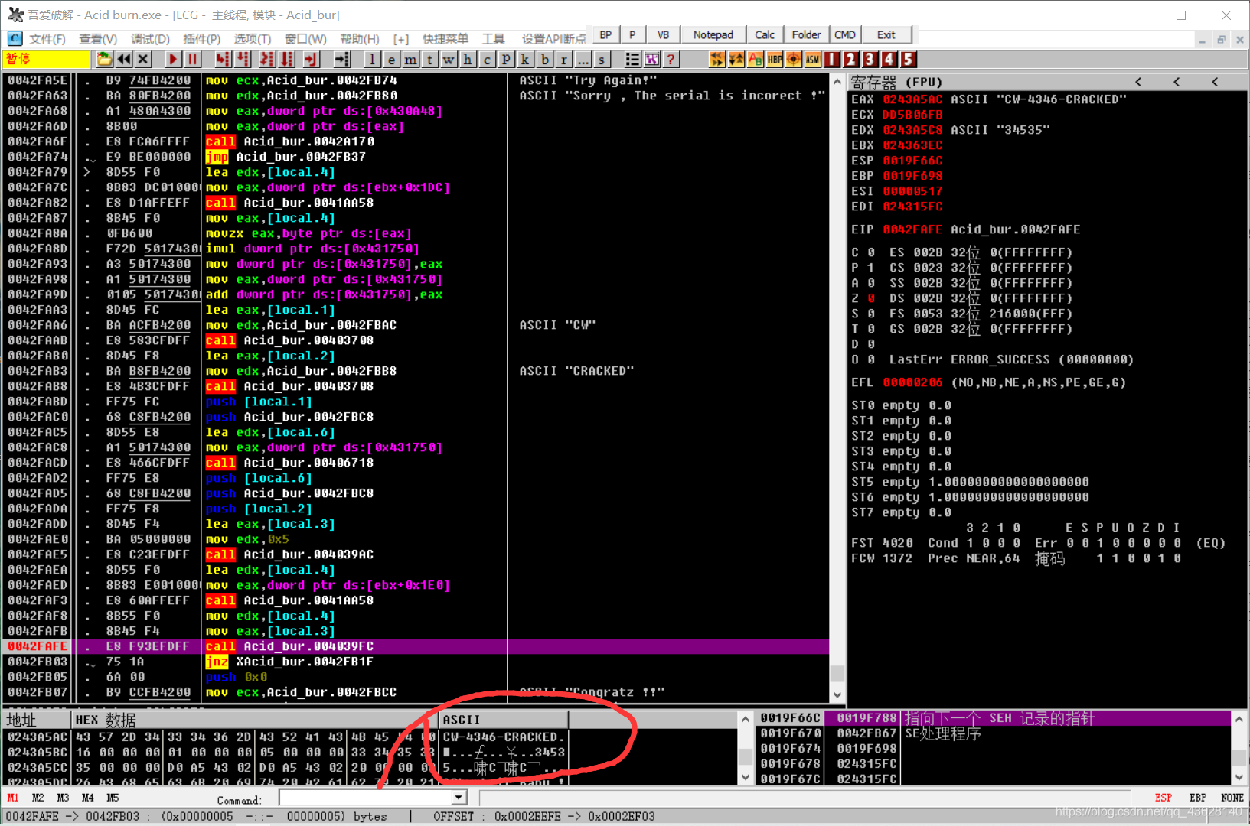Click the VB button
1250x826 pixels.
[x=663, y=35]
